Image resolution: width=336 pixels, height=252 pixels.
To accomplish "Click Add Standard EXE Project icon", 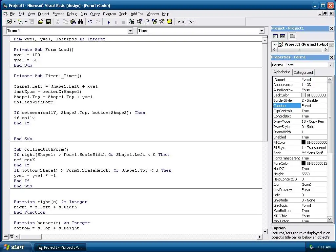I will 10,22.
